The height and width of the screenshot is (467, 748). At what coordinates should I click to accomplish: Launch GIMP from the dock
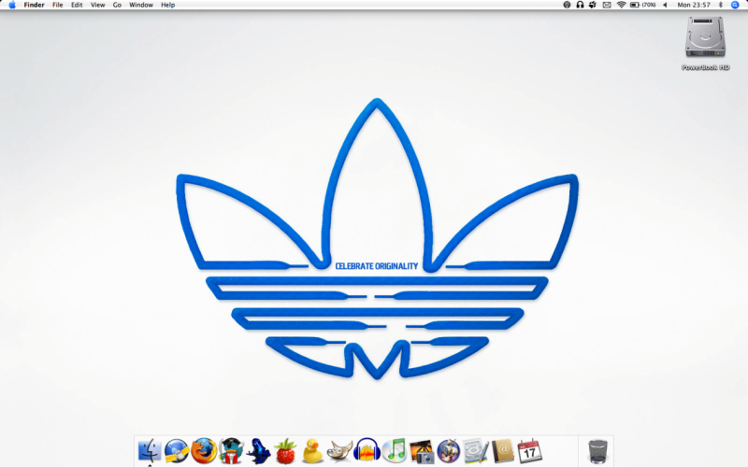click(x=339, y=451)
